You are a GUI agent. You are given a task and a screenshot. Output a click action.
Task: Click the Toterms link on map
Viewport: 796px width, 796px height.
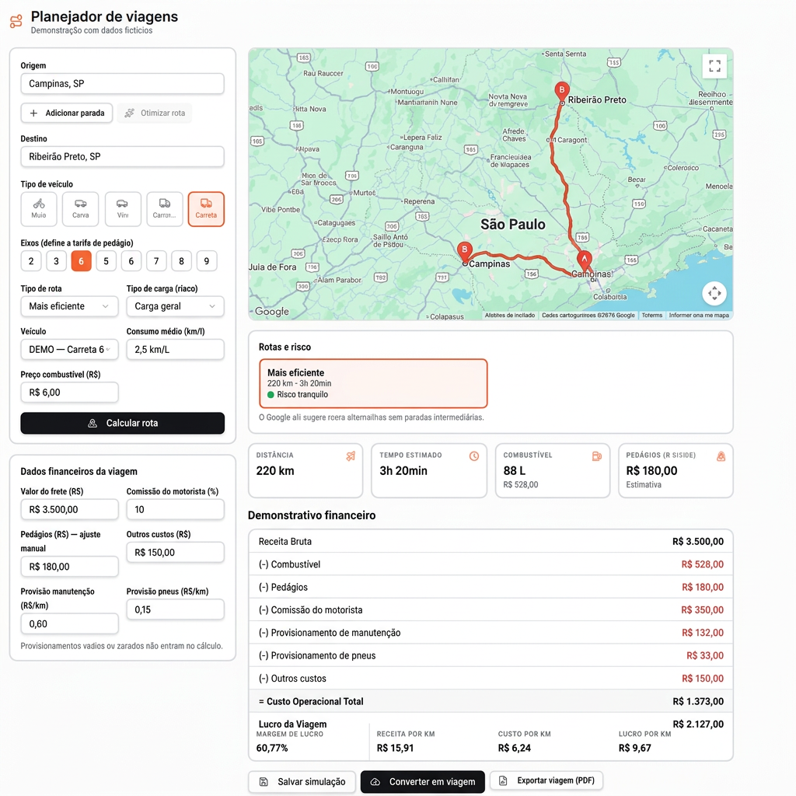tap(652, 316)
